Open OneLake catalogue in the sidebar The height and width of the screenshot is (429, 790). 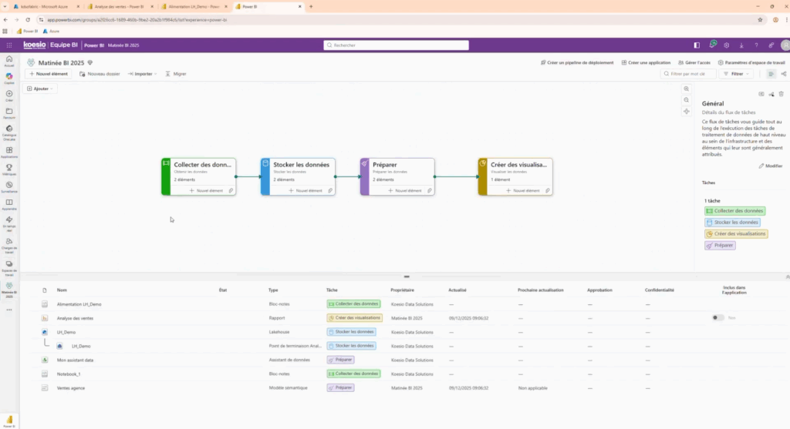[x=9, y=131]
